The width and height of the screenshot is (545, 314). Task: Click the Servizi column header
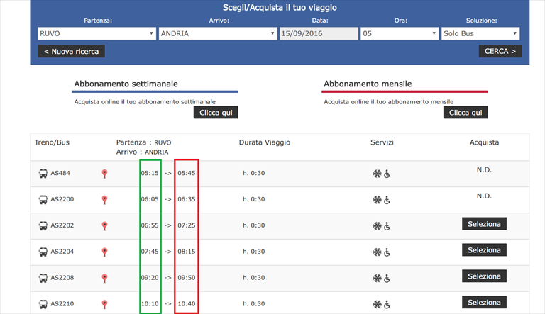pyautogui.click(x=382, y=142)
